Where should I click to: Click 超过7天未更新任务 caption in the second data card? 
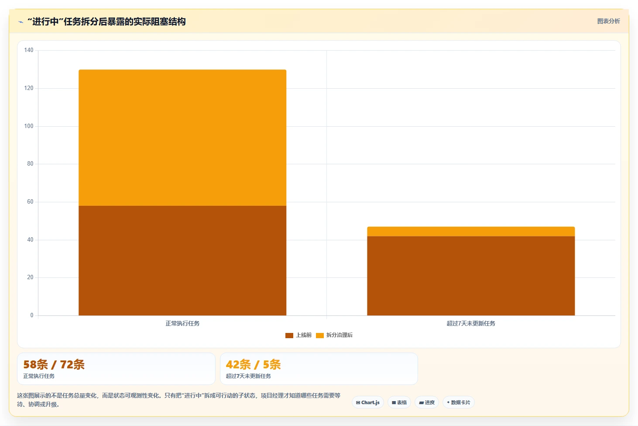[248, 376]
